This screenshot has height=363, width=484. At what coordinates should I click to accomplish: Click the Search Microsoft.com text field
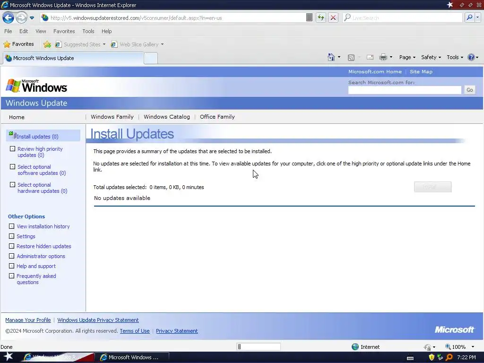tap(405, 90)
